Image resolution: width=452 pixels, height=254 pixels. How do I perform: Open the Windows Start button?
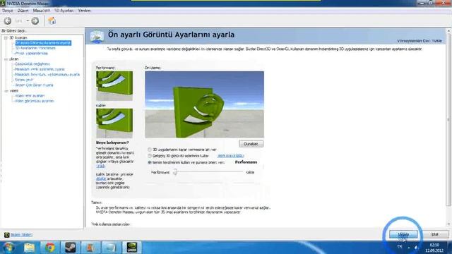(x=8, y=248)
